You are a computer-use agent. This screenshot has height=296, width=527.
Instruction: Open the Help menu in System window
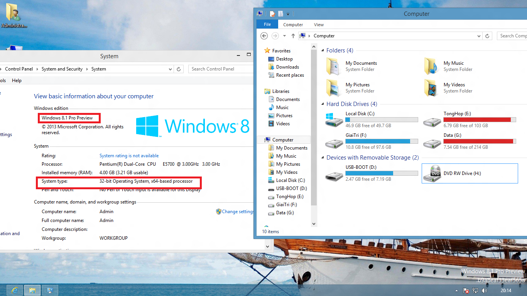tap(17, 81)
